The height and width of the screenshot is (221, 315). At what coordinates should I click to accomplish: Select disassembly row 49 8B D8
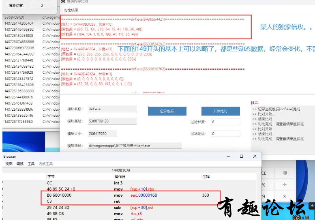[x=130, y=214]
